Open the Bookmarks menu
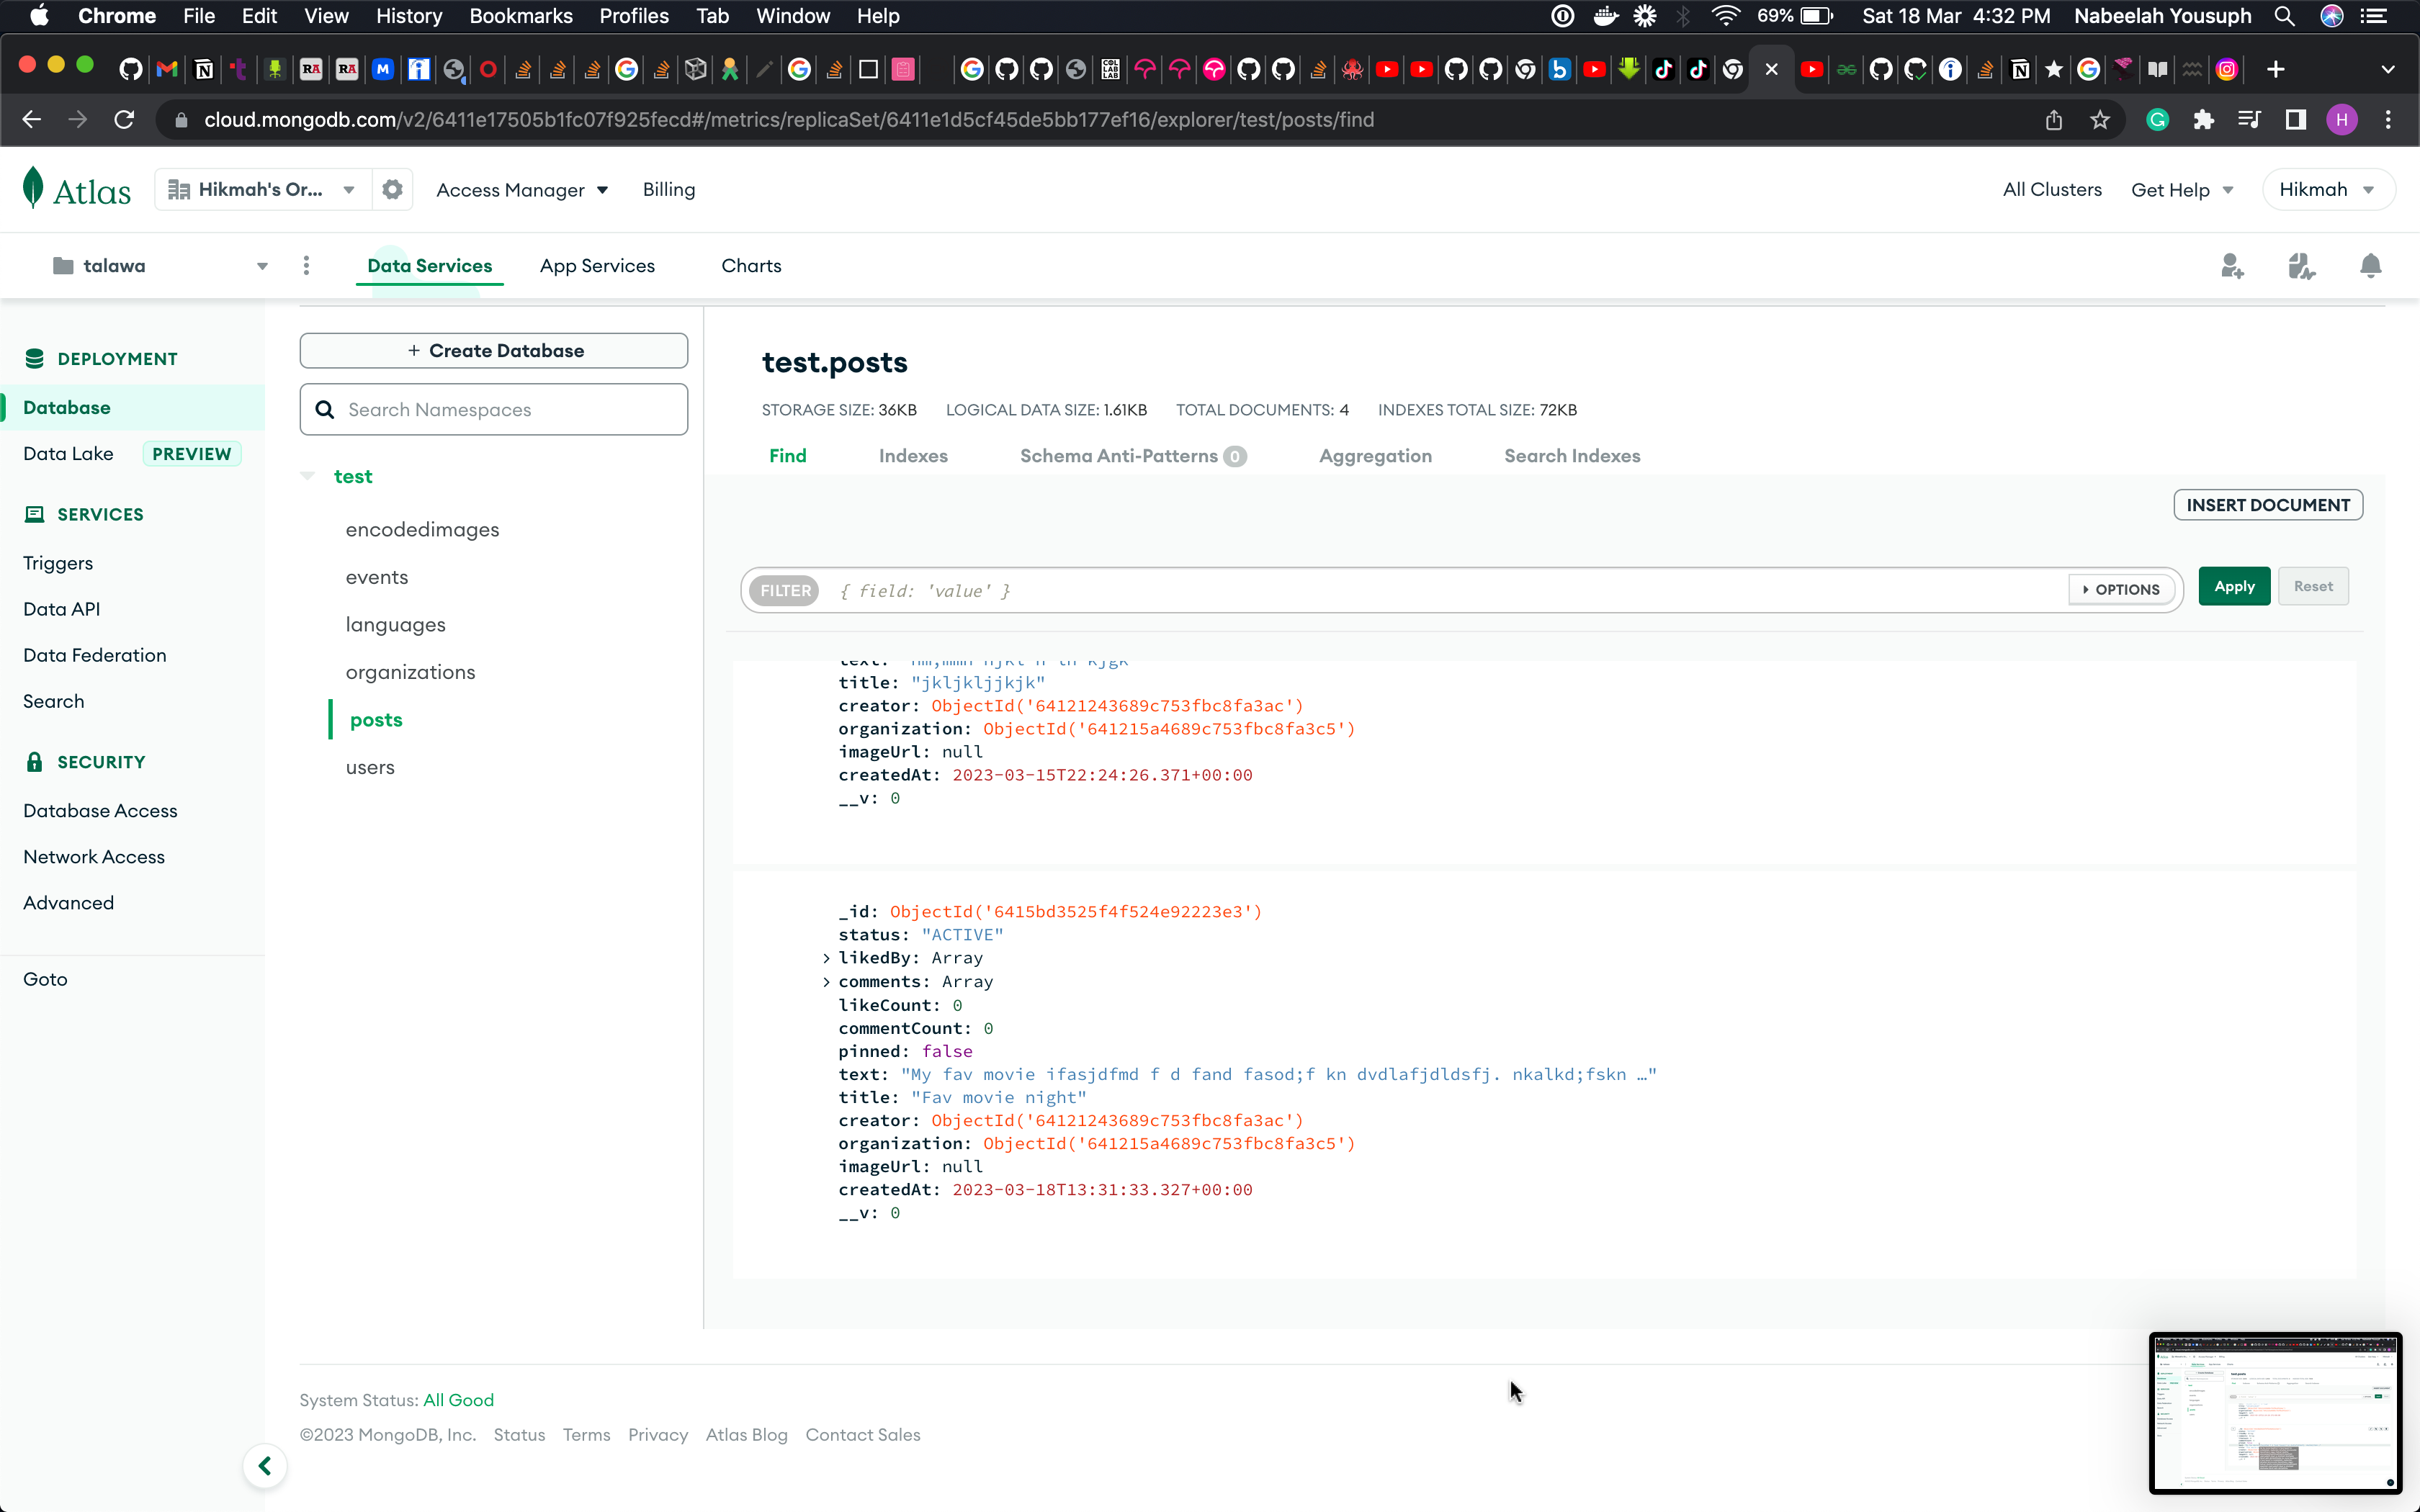 tap(520, 16)
